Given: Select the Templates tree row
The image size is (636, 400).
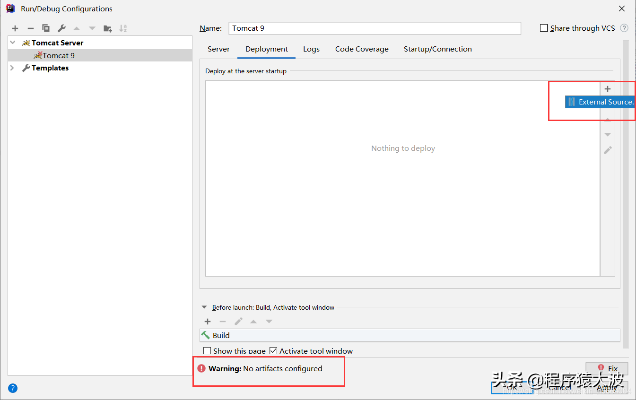Looking at the screenshot, I should tap(100, 68).
